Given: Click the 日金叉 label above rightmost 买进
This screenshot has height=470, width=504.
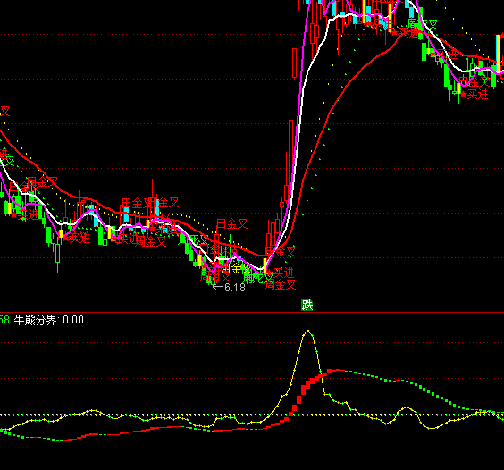Looking at the screenshot, I should [x=475, y=81].
